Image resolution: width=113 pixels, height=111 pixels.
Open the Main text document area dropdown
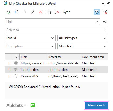[x=83, y=46]
